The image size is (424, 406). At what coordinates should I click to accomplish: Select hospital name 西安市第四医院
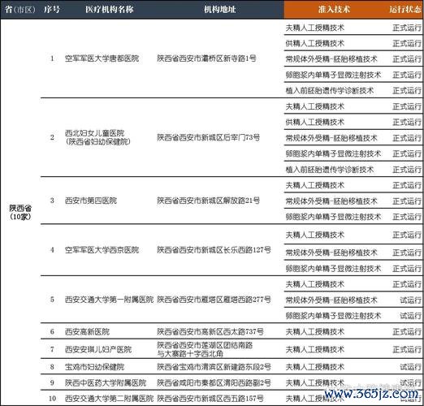[x=91, y=201]
